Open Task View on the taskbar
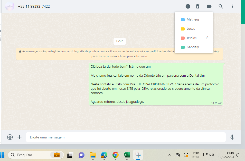 point(70,155)
